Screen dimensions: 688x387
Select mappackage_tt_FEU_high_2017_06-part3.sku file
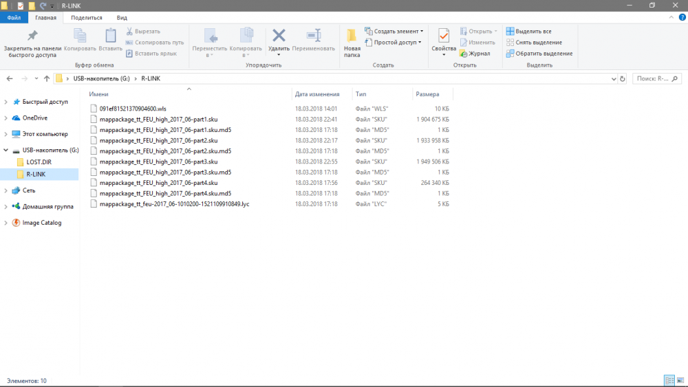[x=158, y=162]
